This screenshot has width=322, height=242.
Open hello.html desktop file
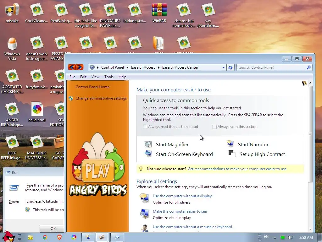(x=37, y=112)
